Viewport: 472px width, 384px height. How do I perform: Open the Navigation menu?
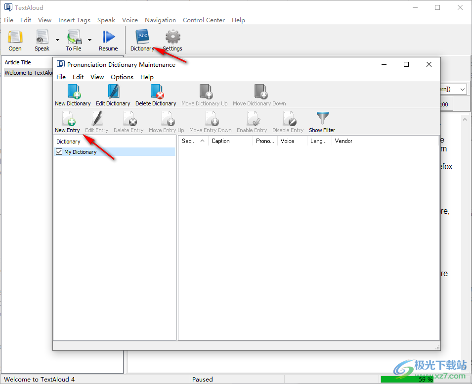coord(161,20)
